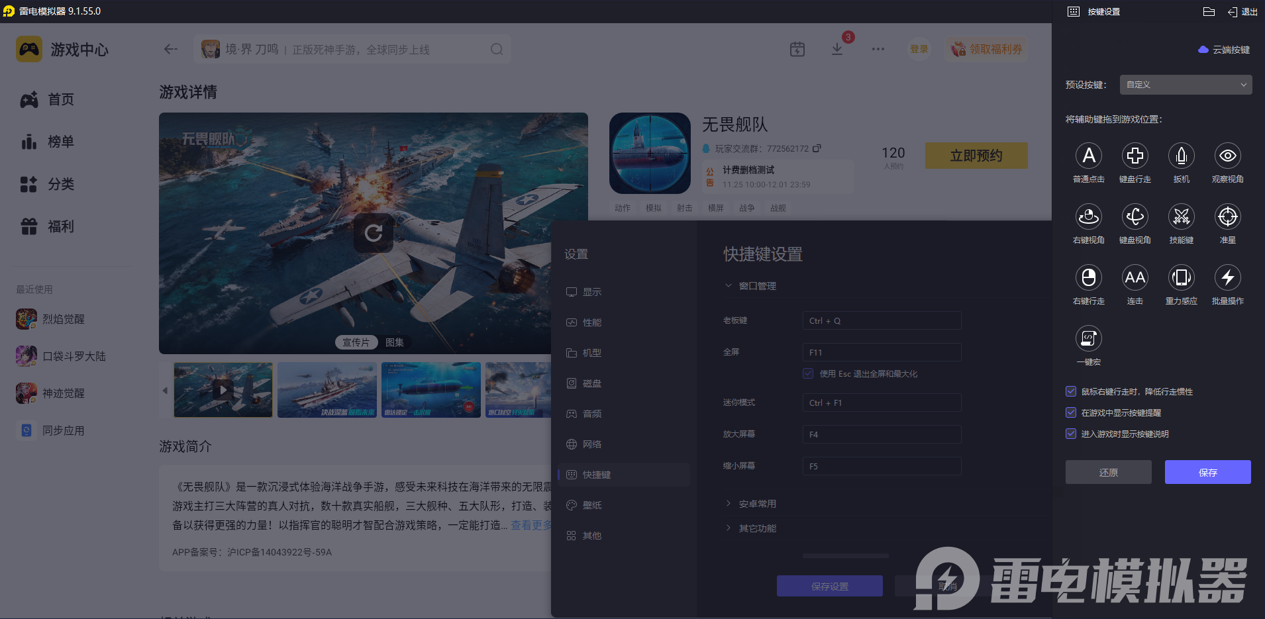The height and width of the screenshot is (619, 1265).
Task: Uncheck 进入游戏时显示按键说明
Action: point(1071,434)
